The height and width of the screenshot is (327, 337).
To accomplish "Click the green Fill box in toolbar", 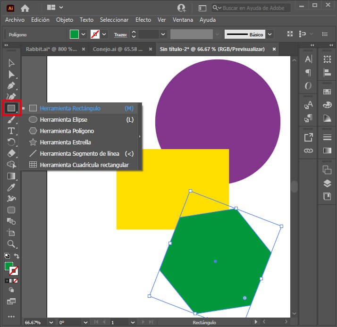I will [x=8, y=266].
